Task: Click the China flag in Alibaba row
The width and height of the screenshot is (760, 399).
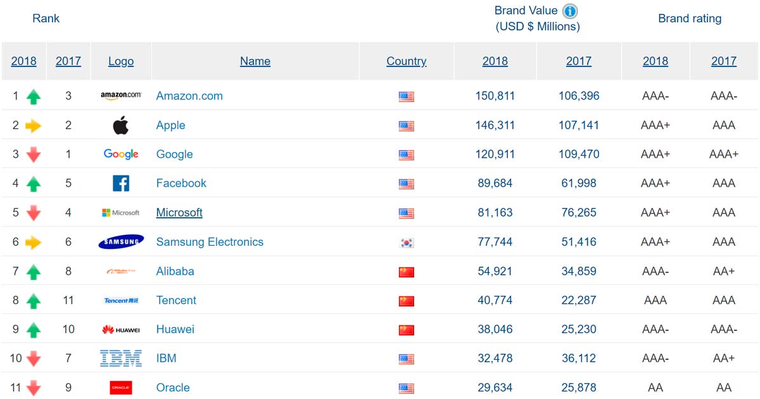Action: (407, 272)
